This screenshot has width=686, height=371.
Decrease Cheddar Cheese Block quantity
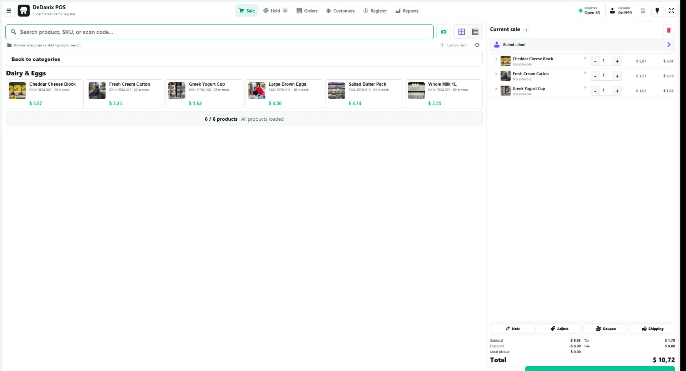595,61
